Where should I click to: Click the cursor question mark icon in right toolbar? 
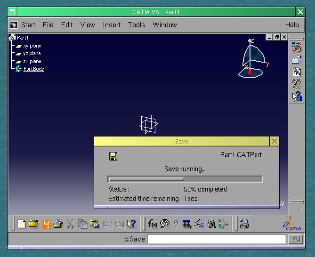(x=297, y=96)
